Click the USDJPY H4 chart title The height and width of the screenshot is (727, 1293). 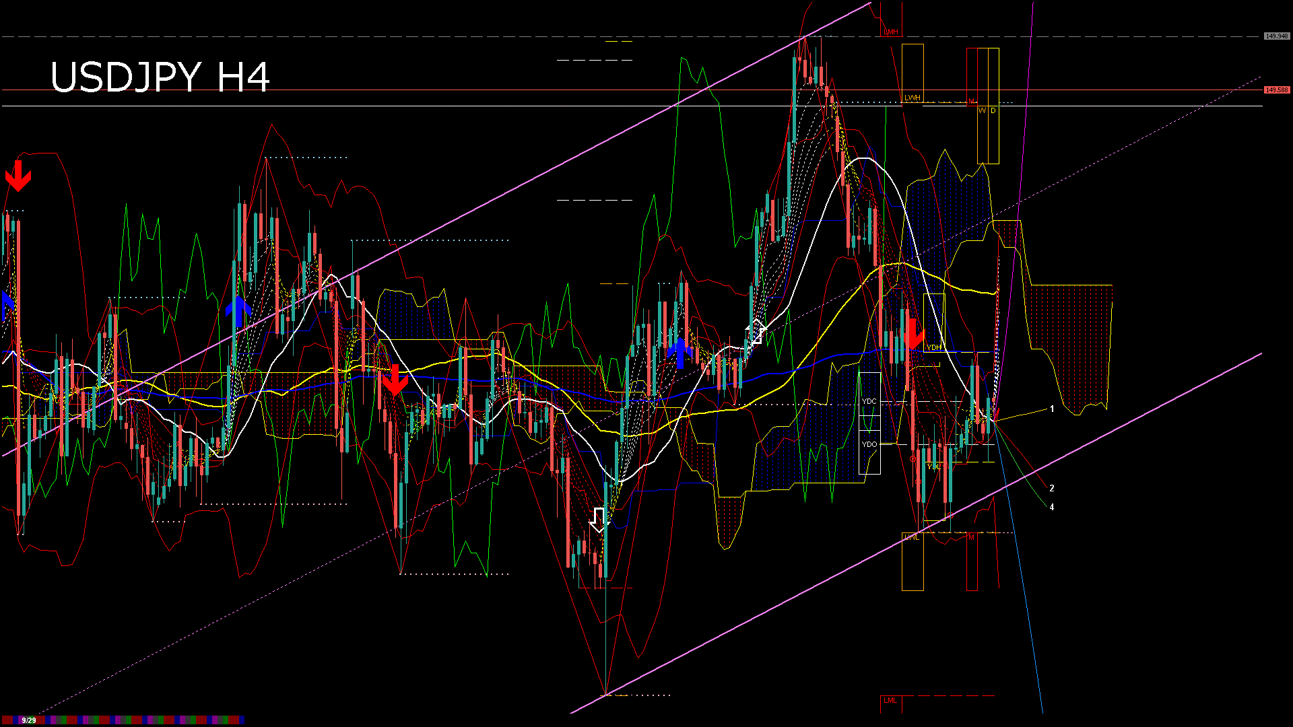tap(160, 77)
